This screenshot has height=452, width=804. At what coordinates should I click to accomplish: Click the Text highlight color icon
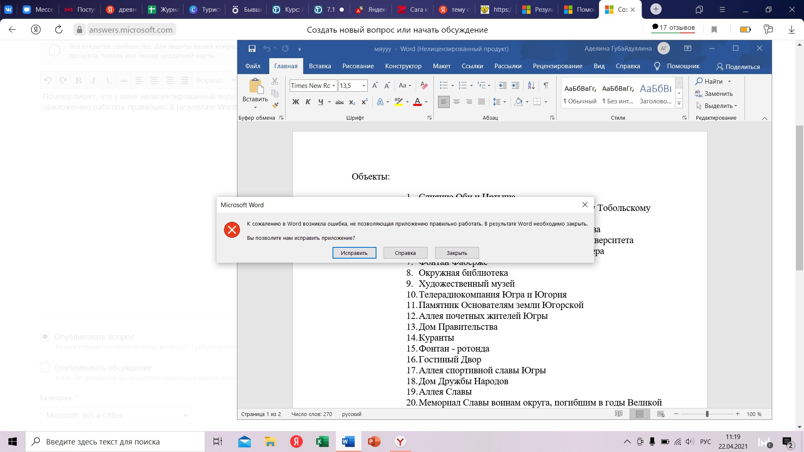pos(398,102)
